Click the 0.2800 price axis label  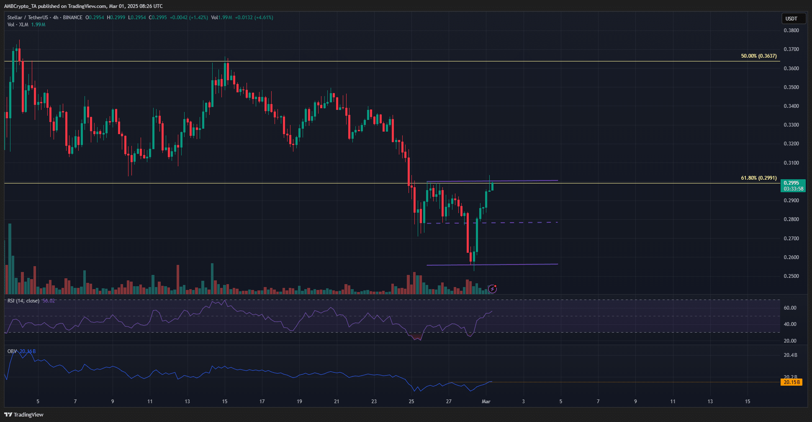[x=791, y=219]
